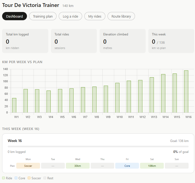This screenshot has height=183, width=195.
Task: Click the W15 bar in the chart
Action: point(175,93)
